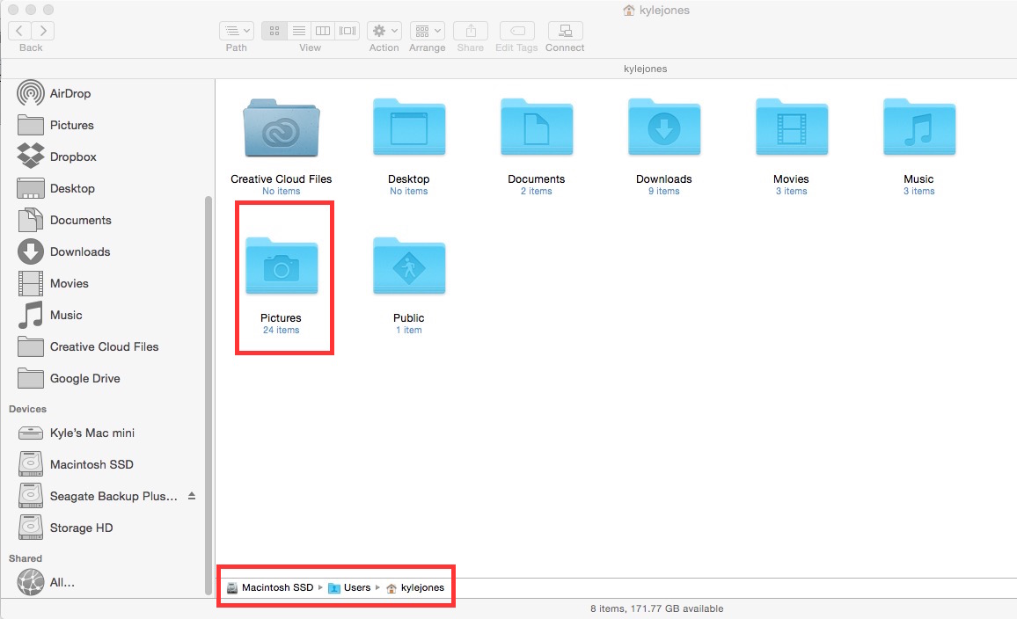Open Pictures in the sidebar
The image size is (1017, 619).
71,125
